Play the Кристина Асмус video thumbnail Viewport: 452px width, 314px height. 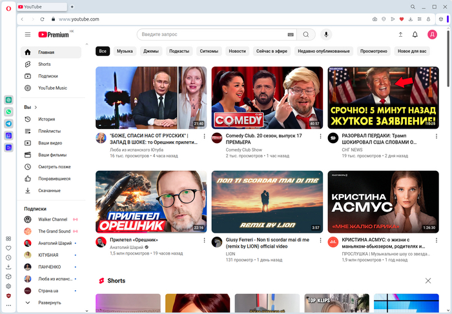point(383,201)
